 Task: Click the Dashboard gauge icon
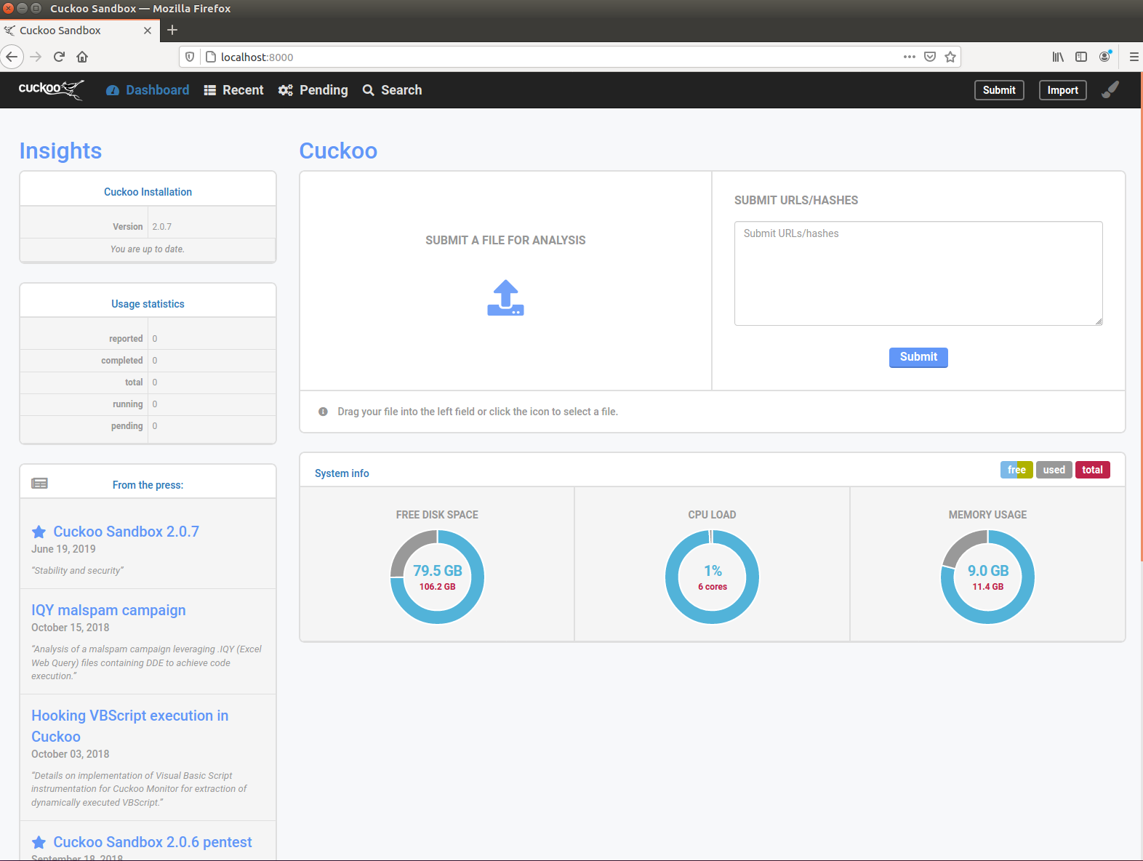pyautogui.click(x=113, y=90)
